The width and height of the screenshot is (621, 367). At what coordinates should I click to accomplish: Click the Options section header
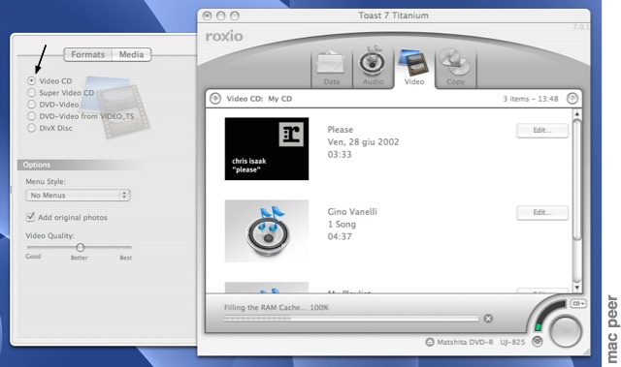pos(80,165)
